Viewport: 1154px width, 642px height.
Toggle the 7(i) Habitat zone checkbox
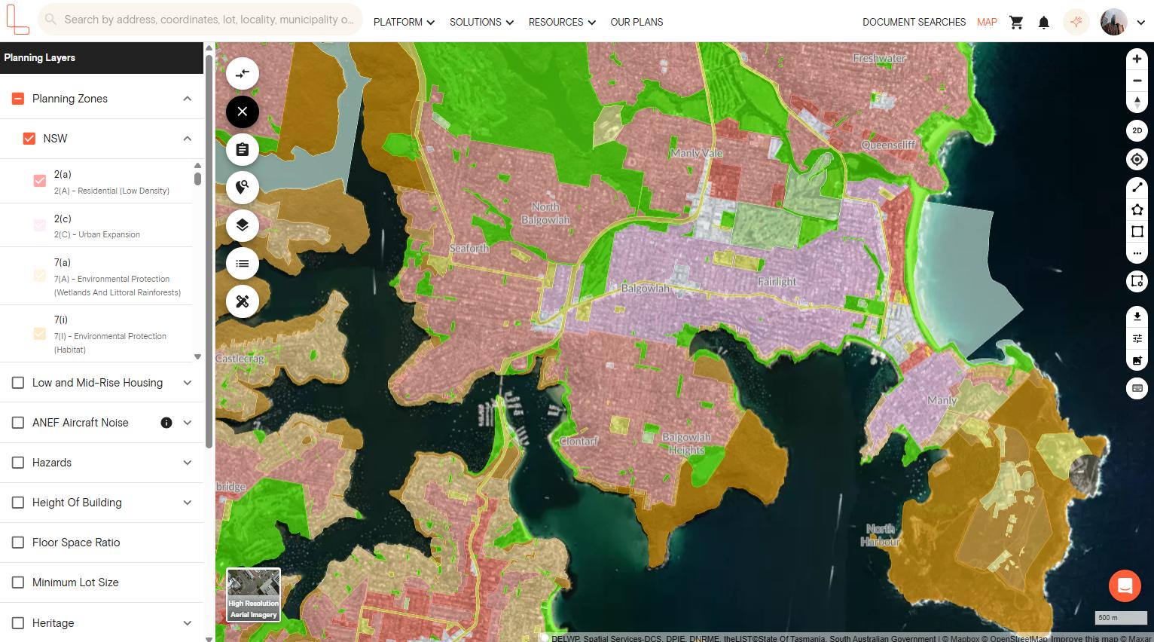pos(40,333)
